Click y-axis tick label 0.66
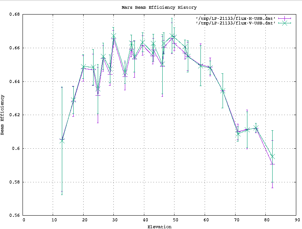Image resolution: width=302 pixels, height=229 pixels. point(15,48)
